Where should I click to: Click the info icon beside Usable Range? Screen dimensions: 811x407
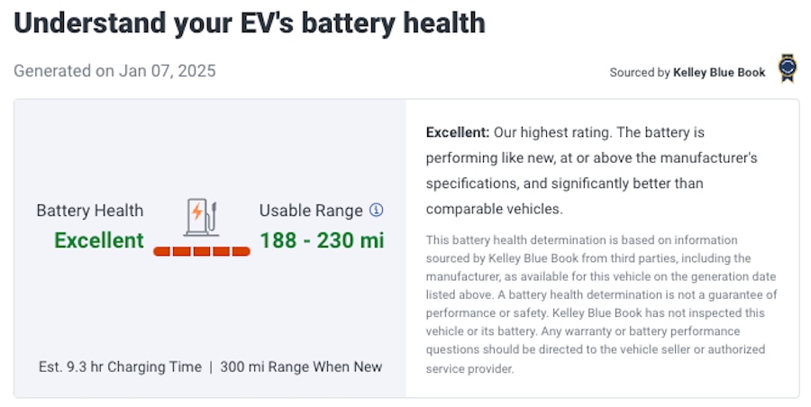click(377, 210)
